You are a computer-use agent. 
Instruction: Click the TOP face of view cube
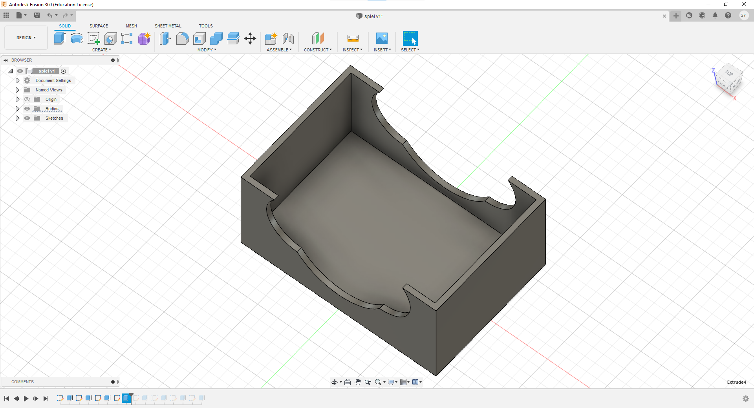[x=729, y=73]
